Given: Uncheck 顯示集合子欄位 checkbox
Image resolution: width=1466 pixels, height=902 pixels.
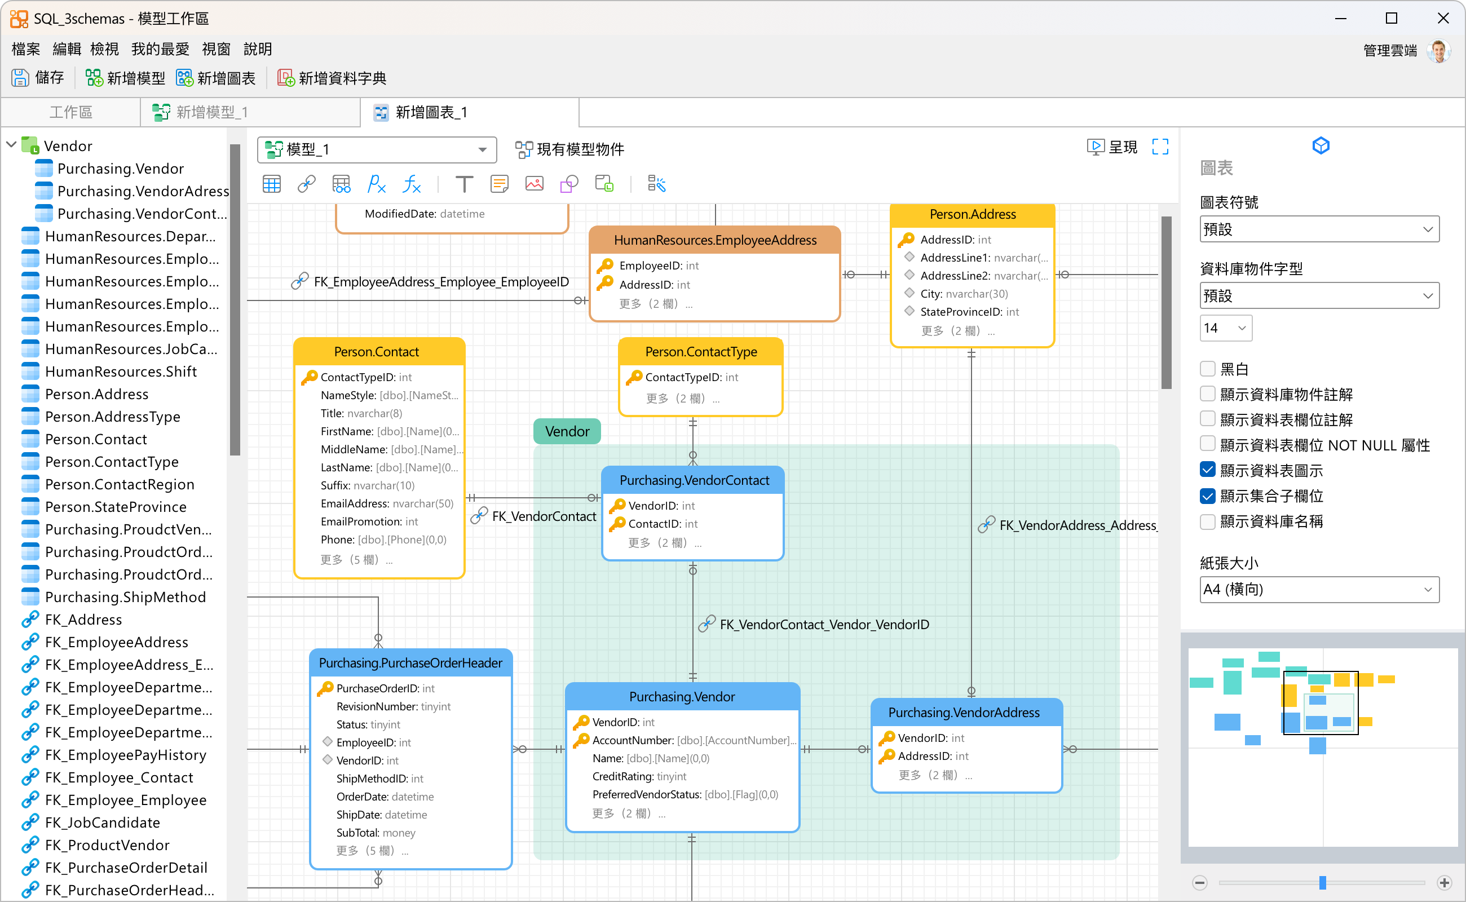Looking at the screenshot, I should [x=1208, y=496].
